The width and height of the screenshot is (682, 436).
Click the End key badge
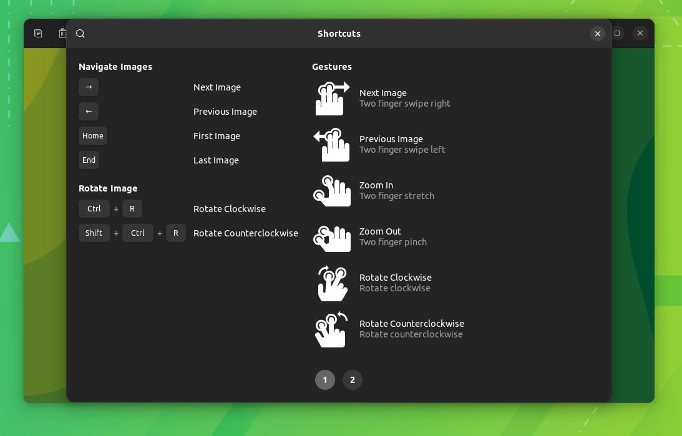click(x=89, y=160)
